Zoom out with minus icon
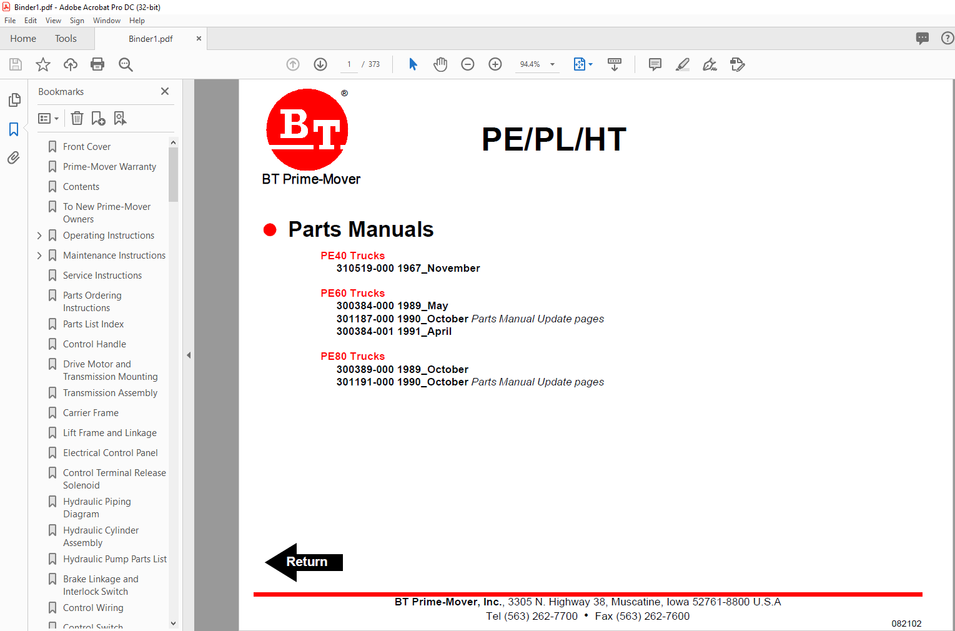Viewport: 955px width, 631px height. coord(468,64)
